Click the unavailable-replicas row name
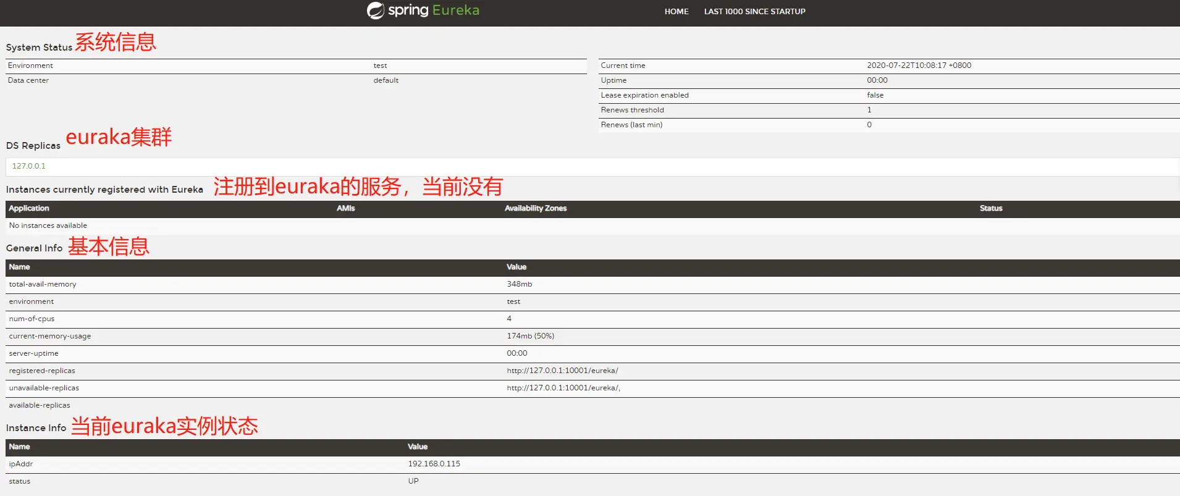Screen dimensions: 1180x496 pyautogui.click(x=44, y=389)
